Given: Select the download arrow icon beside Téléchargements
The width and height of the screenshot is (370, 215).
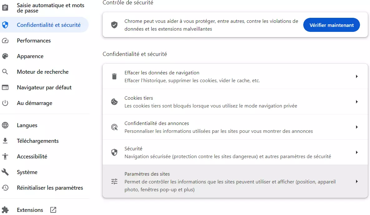Looking at the screenshot, I should coord(5,141).
